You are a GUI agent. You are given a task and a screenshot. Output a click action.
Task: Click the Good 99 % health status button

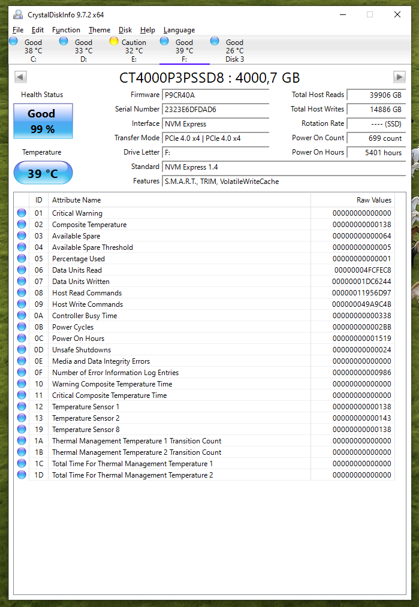tap(43, 121)
